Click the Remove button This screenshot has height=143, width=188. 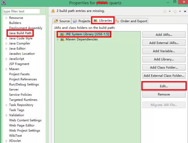tap(164, 95)
